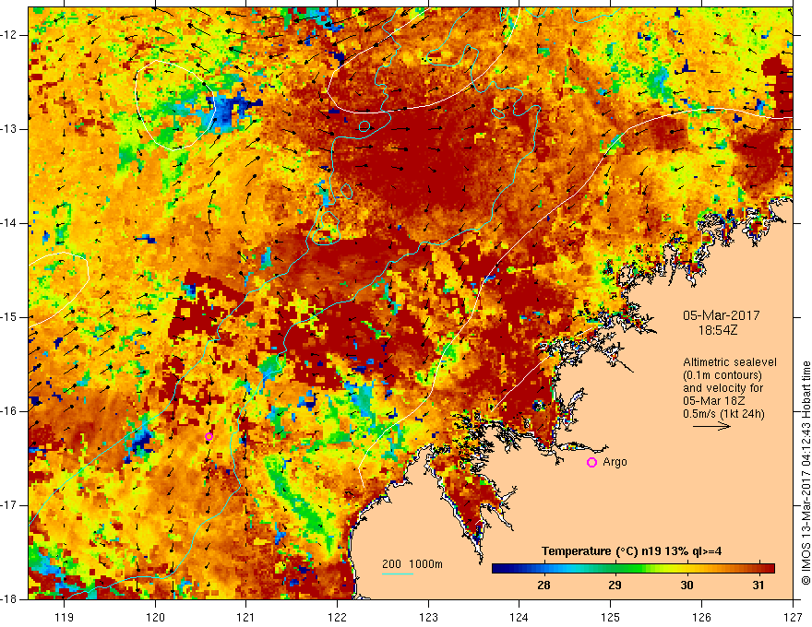Click the '0.5m/s (1kt 24h)' text
Screen dimensions: 812x627
point(723,414)
